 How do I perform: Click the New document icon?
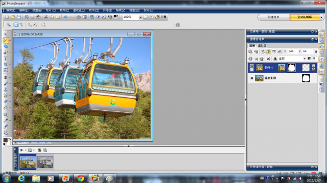click(x=7, y=17)
